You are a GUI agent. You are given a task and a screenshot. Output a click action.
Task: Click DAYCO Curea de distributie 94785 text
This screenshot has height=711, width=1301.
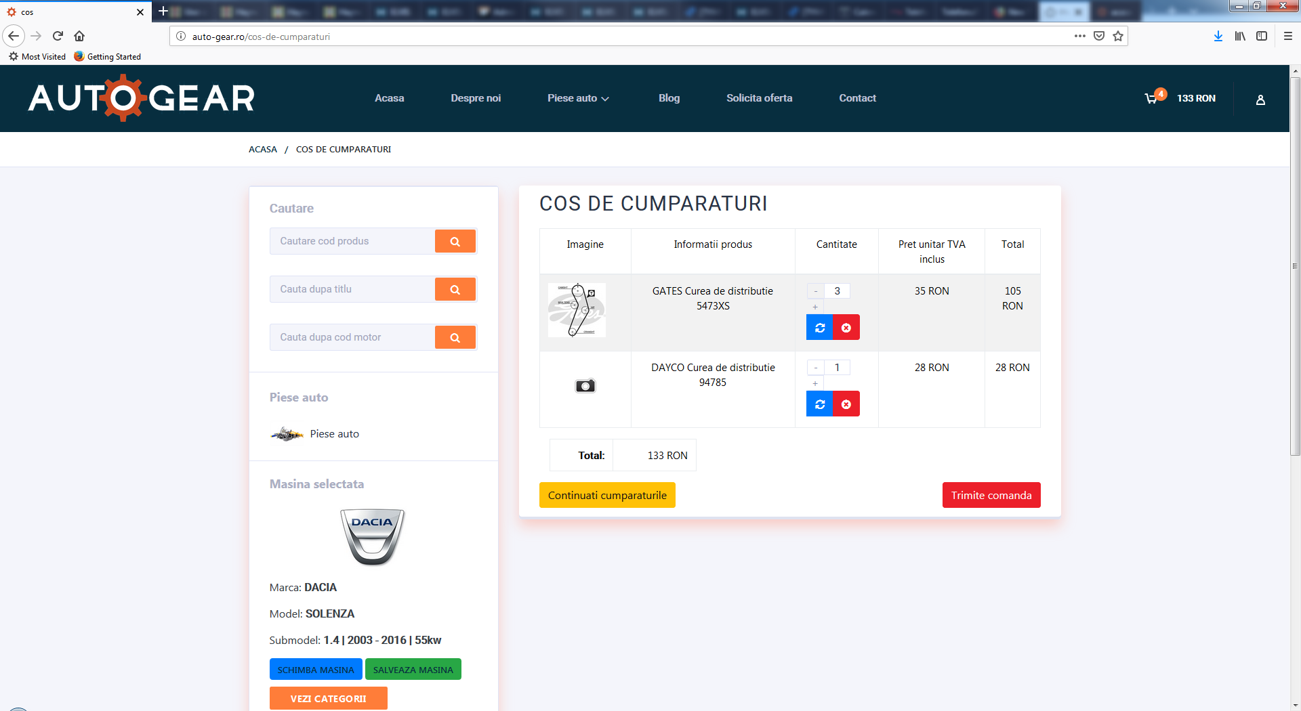[713, 375]
